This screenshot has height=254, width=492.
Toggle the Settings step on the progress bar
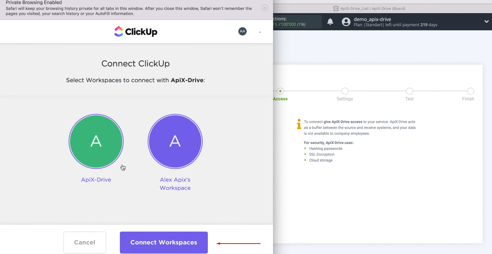coord(345,91)
